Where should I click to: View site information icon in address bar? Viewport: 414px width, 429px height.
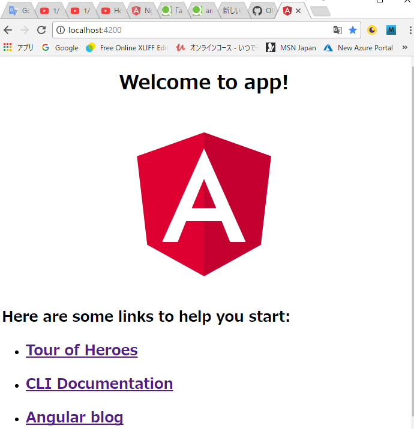(x=61, y=30)
